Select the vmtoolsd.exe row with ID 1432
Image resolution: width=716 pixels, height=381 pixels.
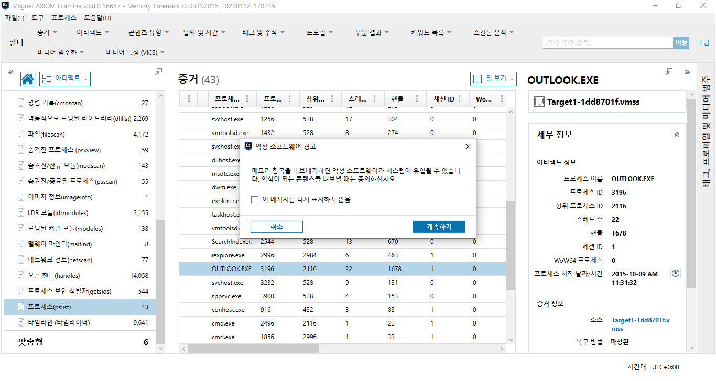tap(343, 133)
